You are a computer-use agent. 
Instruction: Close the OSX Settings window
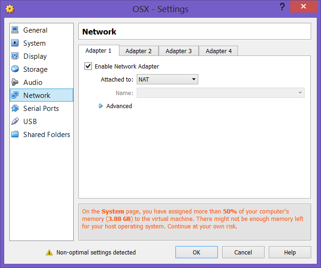coord(304,7)
